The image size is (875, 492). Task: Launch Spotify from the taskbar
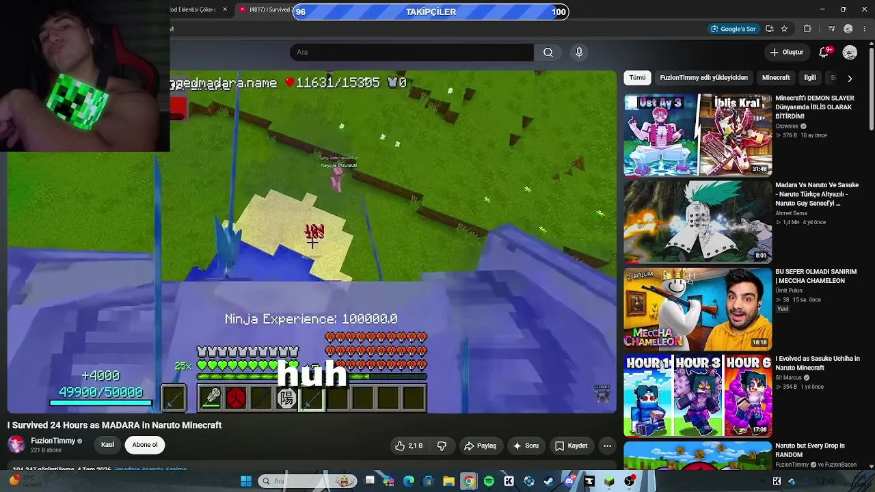(489, 481)
